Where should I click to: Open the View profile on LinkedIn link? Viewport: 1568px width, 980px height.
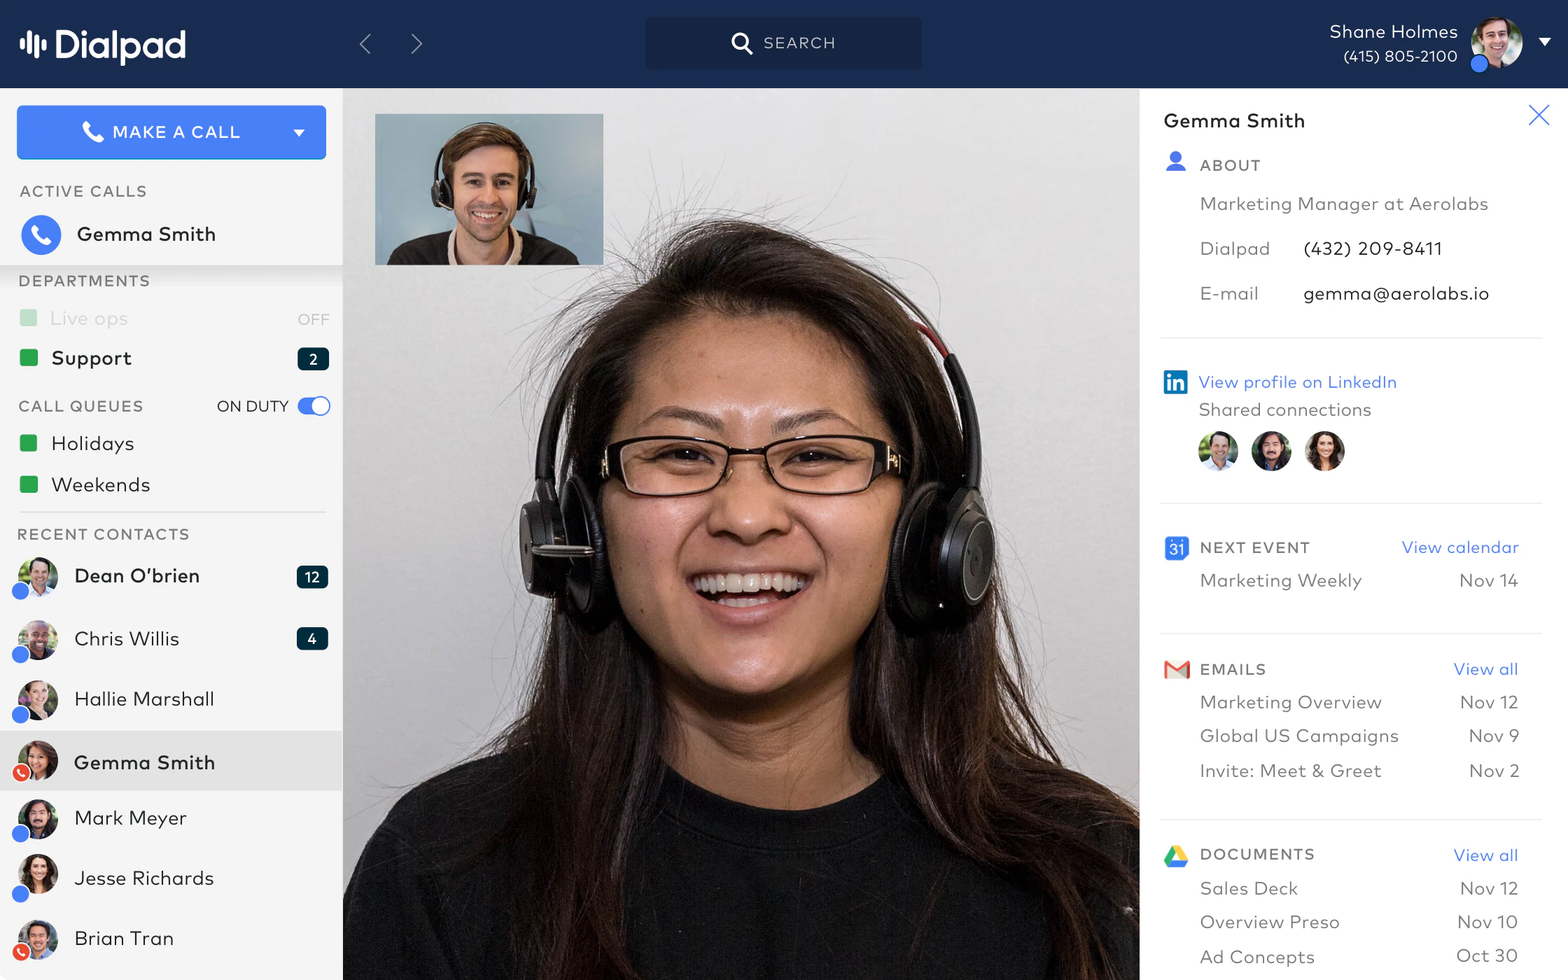1297,382
